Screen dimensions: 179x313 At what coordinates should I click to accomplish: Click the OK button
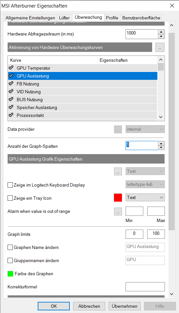54,306
